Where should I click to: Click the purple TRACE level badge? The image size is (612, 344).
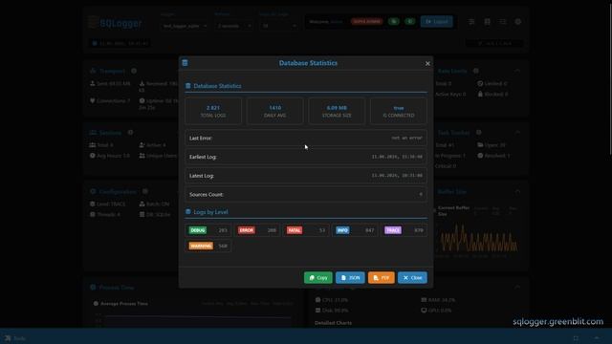point(393,230)
